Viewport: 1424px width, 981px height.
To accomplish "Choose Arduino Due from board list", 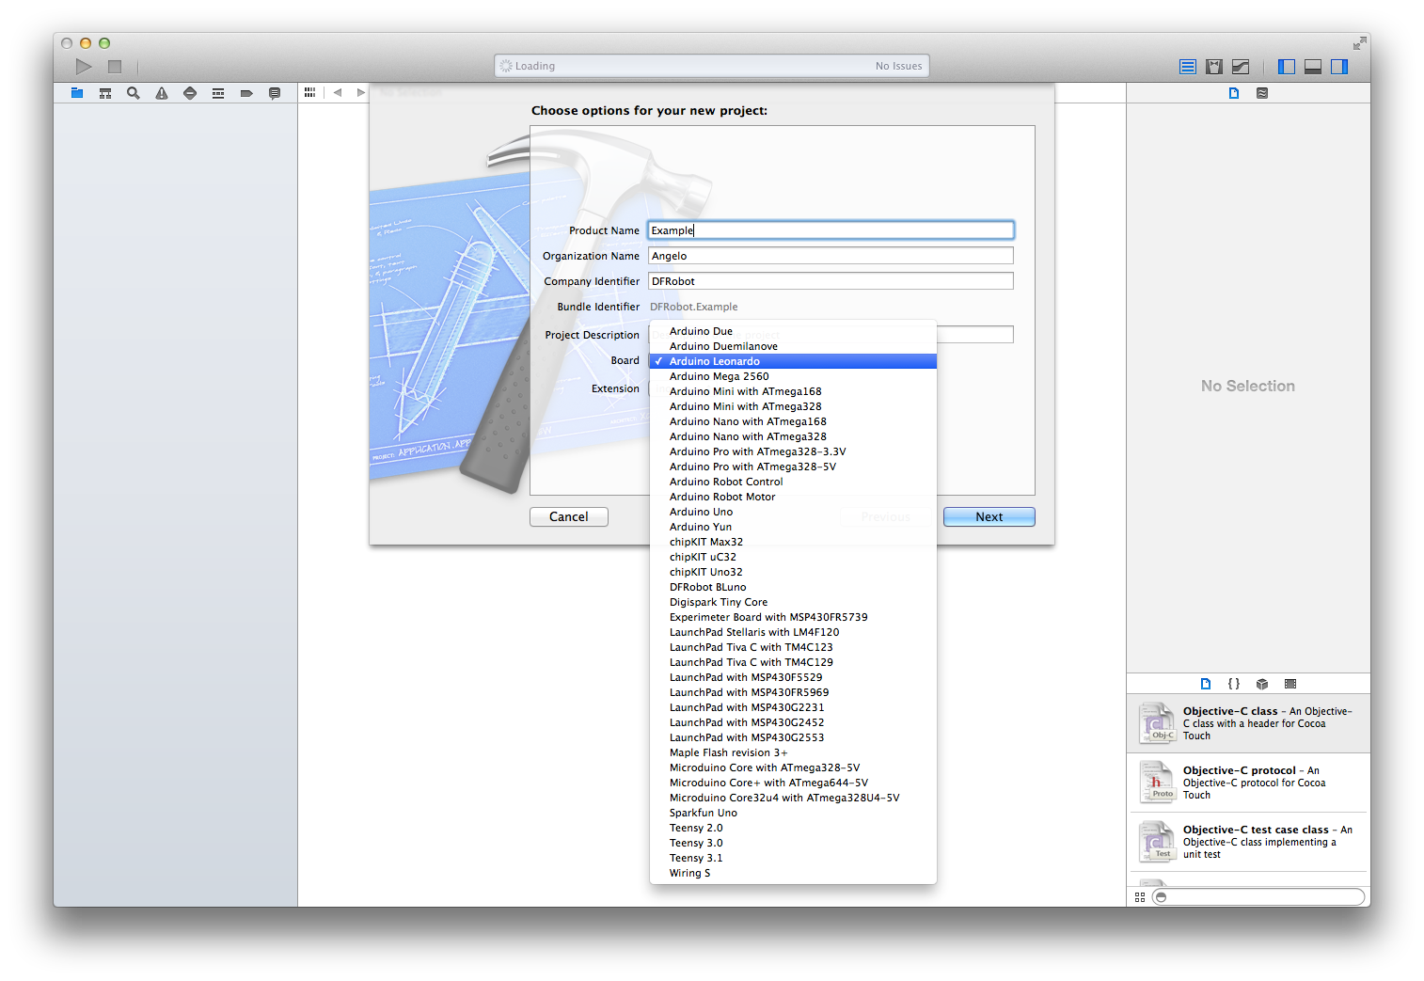I will (793, 331).
